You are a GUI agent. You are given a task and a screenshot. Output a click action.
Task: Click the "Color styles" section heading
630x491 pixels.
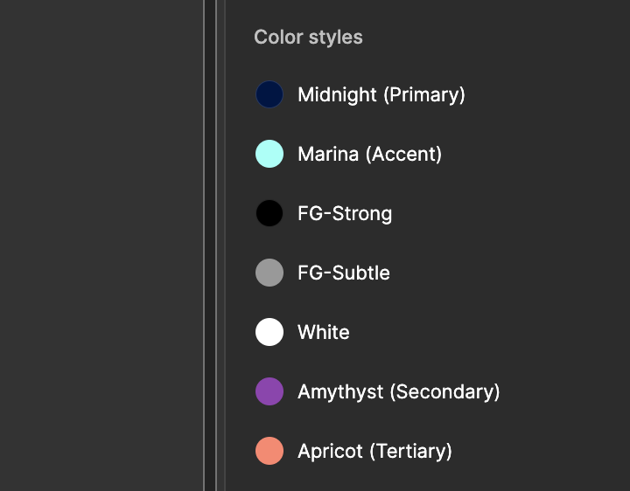coord(308,37)
